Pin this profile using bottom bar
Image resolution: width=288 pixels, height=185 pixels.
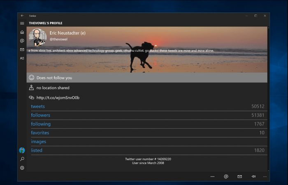(253, 176)
